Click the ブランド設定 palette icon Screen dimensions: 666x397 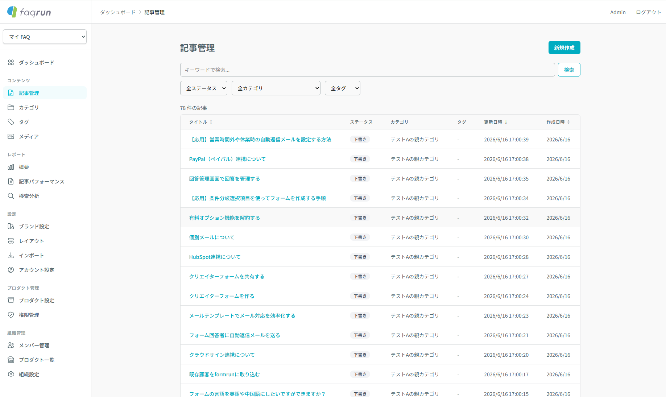tap(11, 226)
